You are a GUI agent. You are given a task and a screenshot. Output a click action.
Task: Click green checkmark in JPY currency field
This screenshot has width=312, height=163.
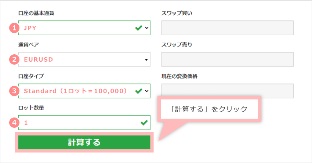click(138, 28)
